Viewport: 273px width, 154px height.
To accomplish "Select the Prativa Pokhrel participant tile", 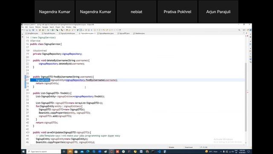I will pyautogui.click(x=177, y=12).
